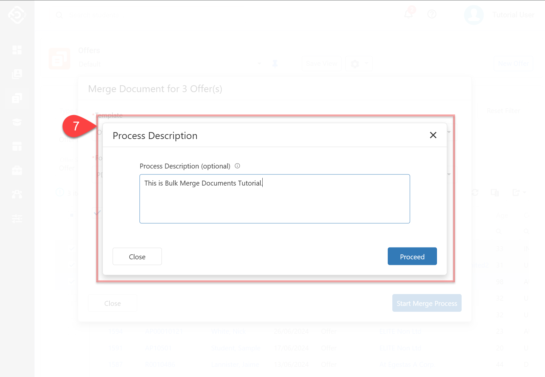Image resolution: width=545 pixels, height=377 pixels.
Task: Click the info icon beside Process Description label
Action: pyautogui.click(x=237, y=166)
